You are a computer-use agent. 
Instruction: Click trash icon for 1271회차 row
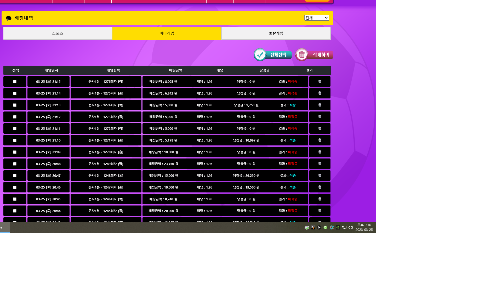point(320,140)
